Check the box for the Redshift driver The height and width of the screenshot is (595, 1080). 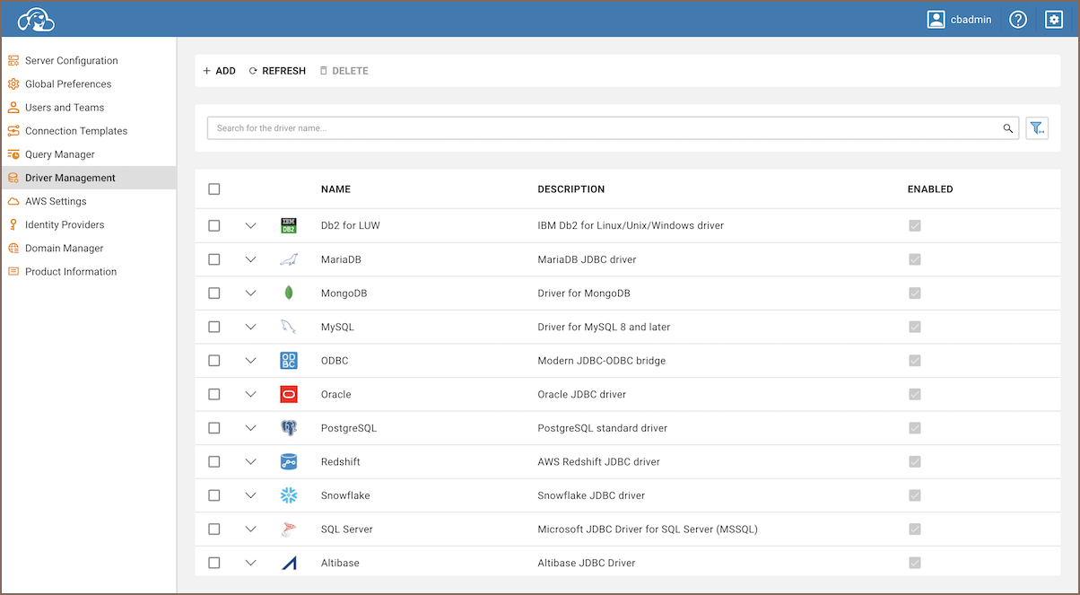(x=213, y=461)
